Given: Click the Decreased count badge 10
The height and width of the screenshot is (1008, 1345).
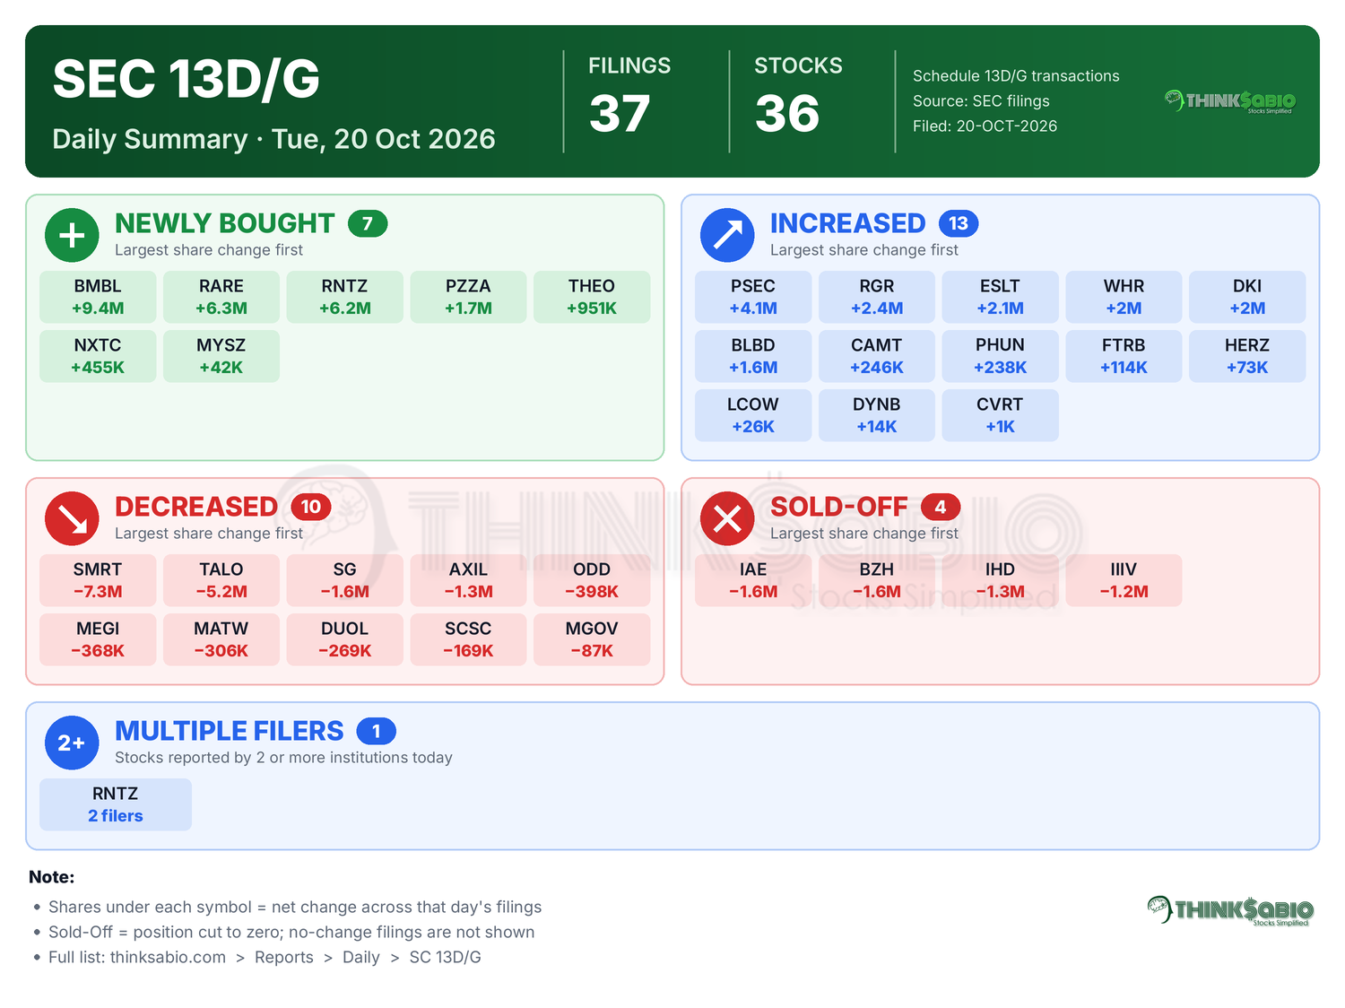Looking at the screenshot, I should pyautogui.click(x=311, y=507).
